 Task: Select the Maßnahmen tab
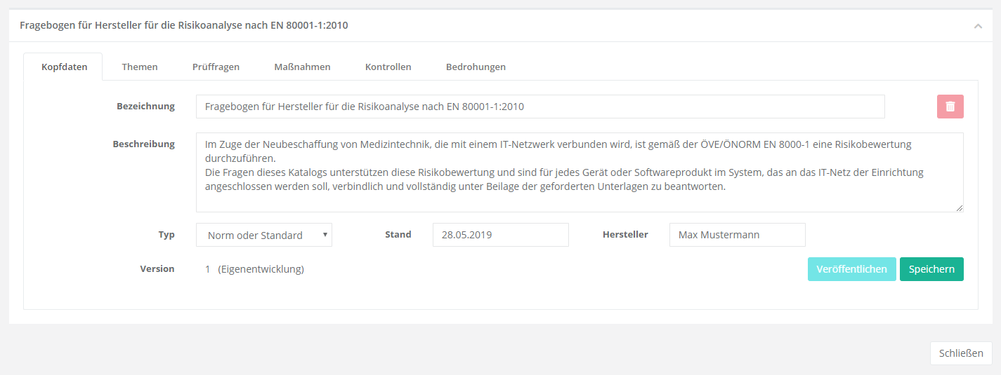pos(302,67)
